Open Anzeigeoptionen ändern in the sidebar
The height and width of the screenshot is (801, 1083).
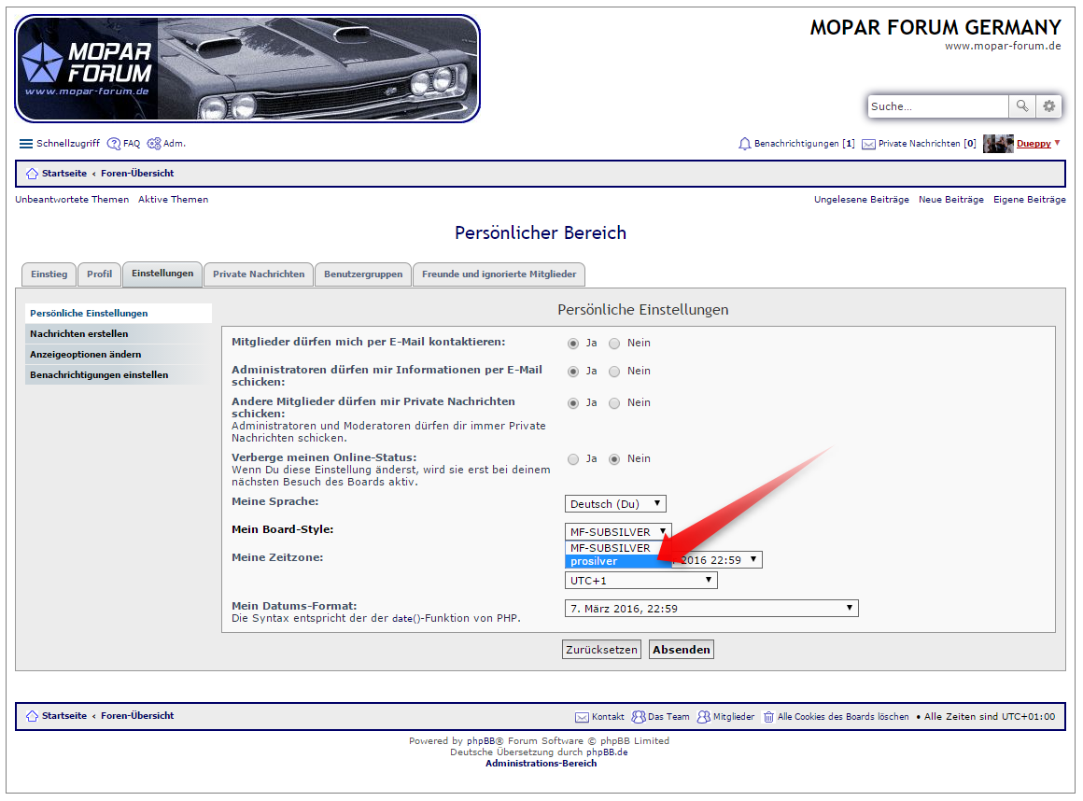(86, 355)
